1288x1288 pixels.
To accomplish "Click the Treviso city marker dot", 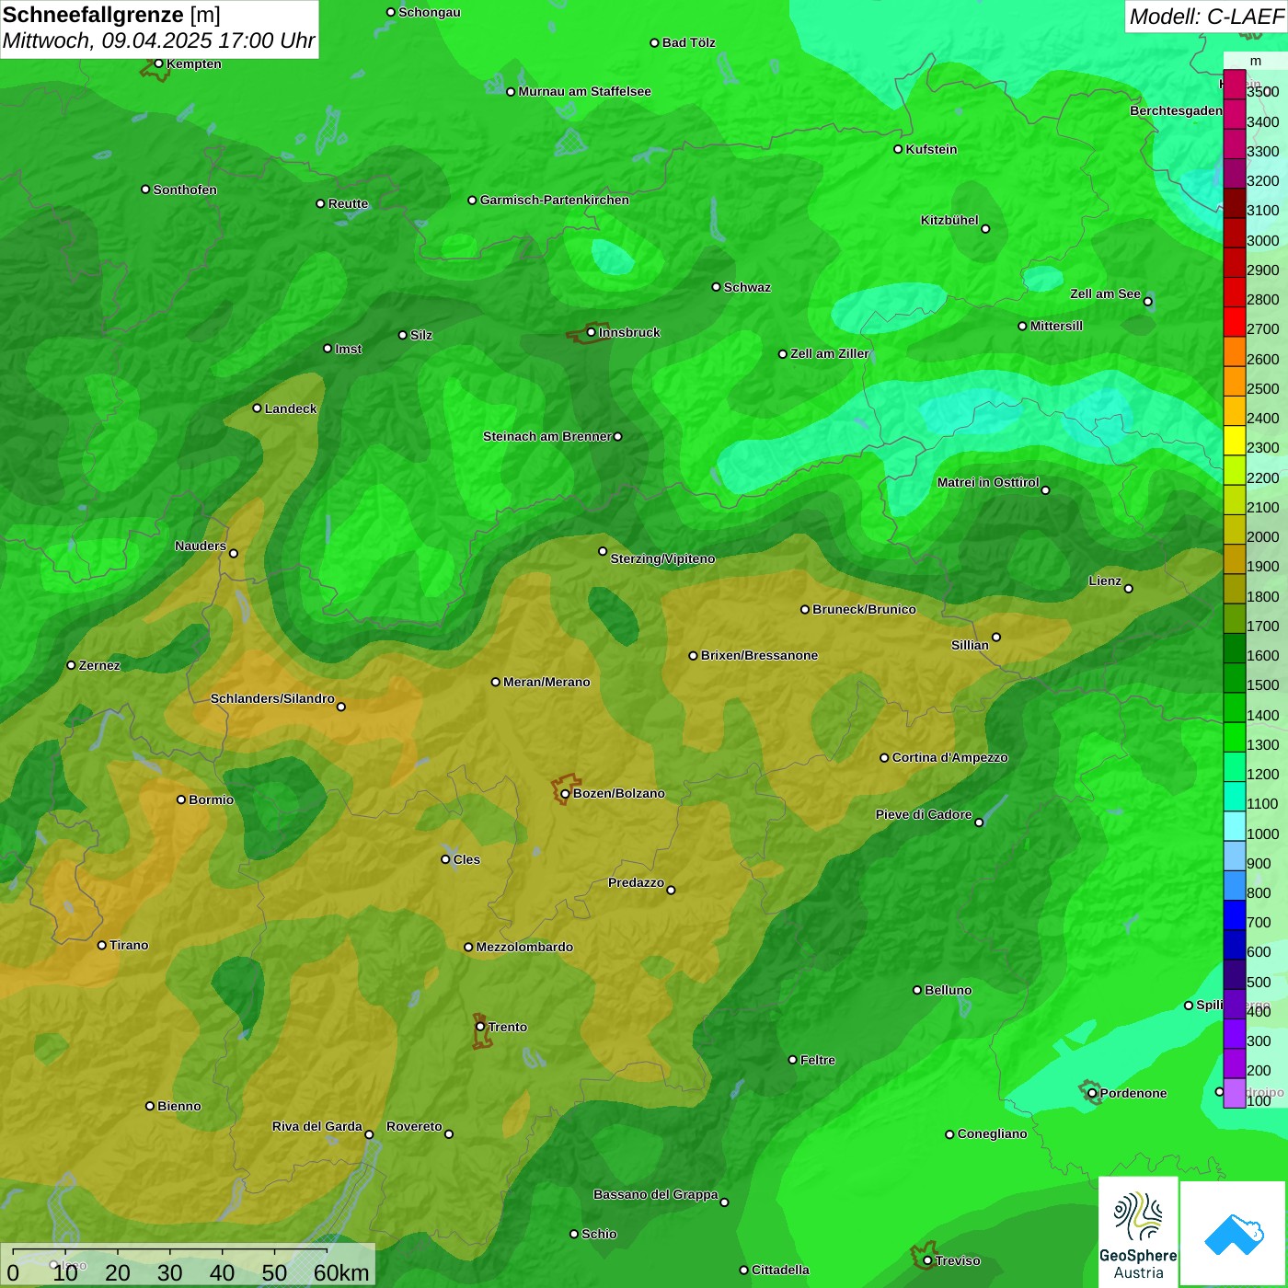I will [927, 1261].
